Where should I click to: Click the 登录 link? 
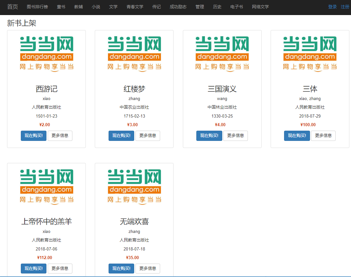(332, 7)
